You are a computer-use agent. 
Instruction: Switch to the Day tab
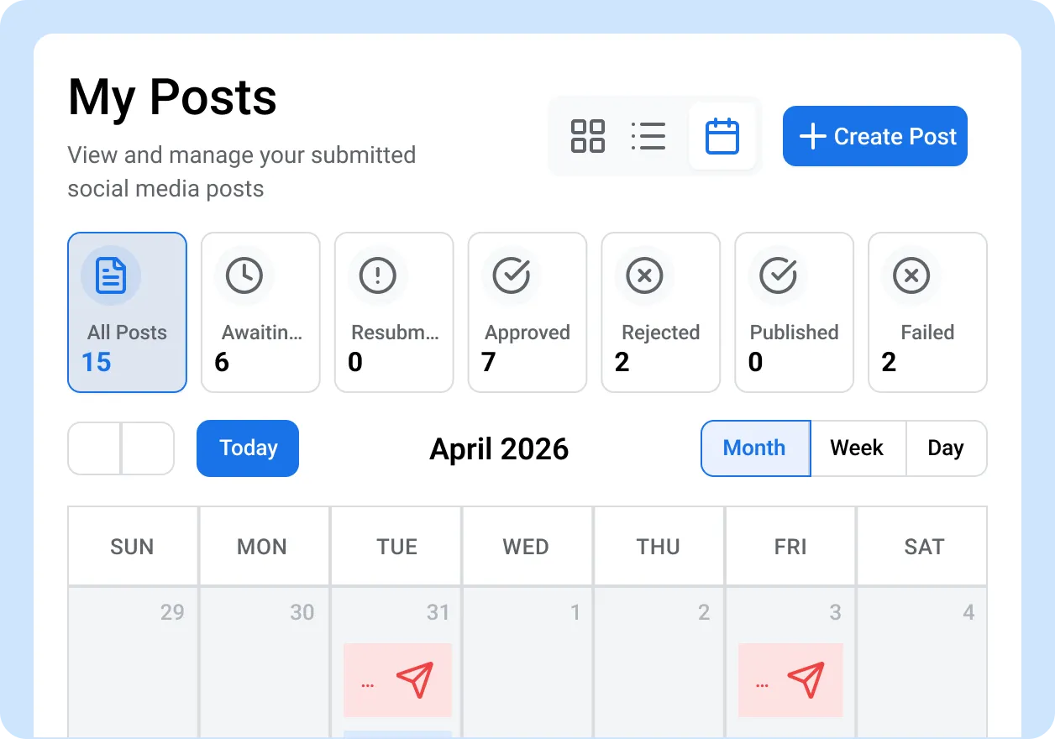(947, 448)
